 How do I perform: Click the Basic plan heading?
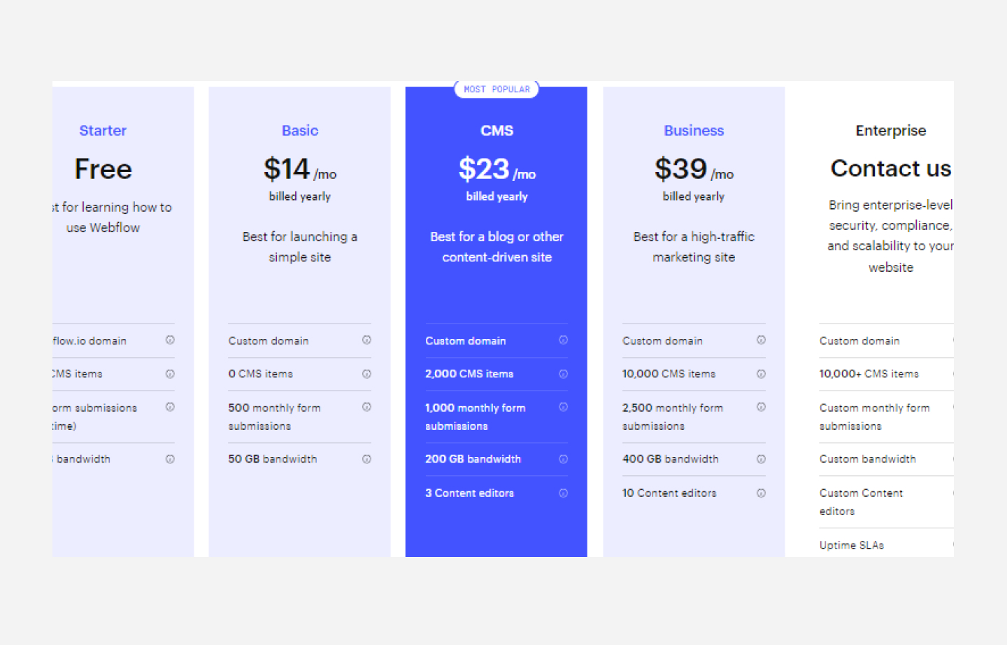299,131
